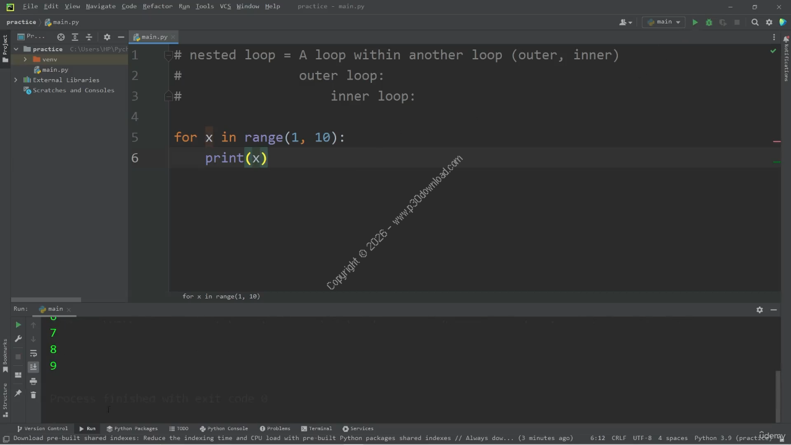This screenshot has width=791, height=445.
Task: Start debugging with the green bug icon
Action: click(709, 22)
